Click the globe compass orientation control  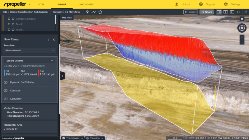242,28
